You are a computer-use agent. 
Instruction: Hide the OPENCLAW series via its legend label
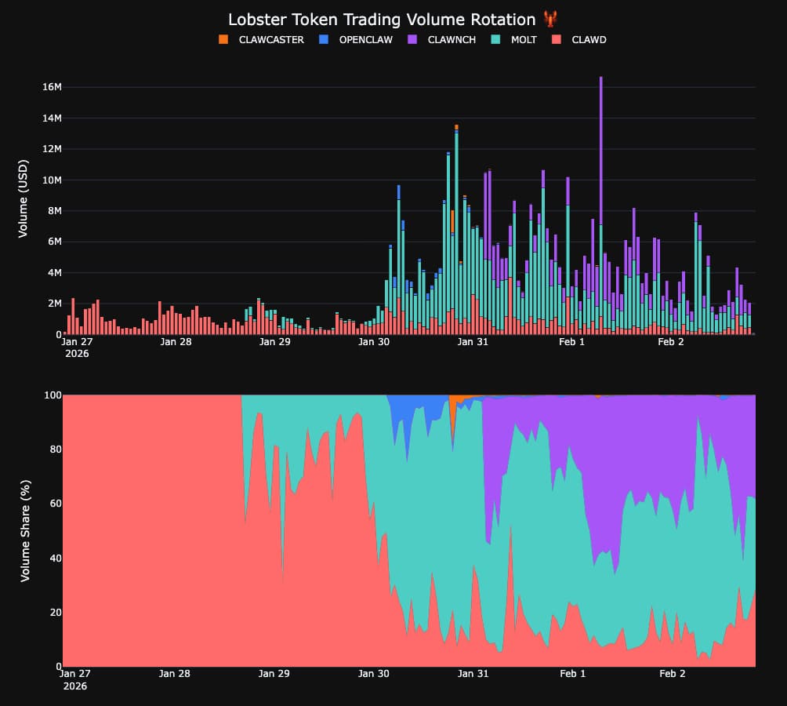click(365, 39)
